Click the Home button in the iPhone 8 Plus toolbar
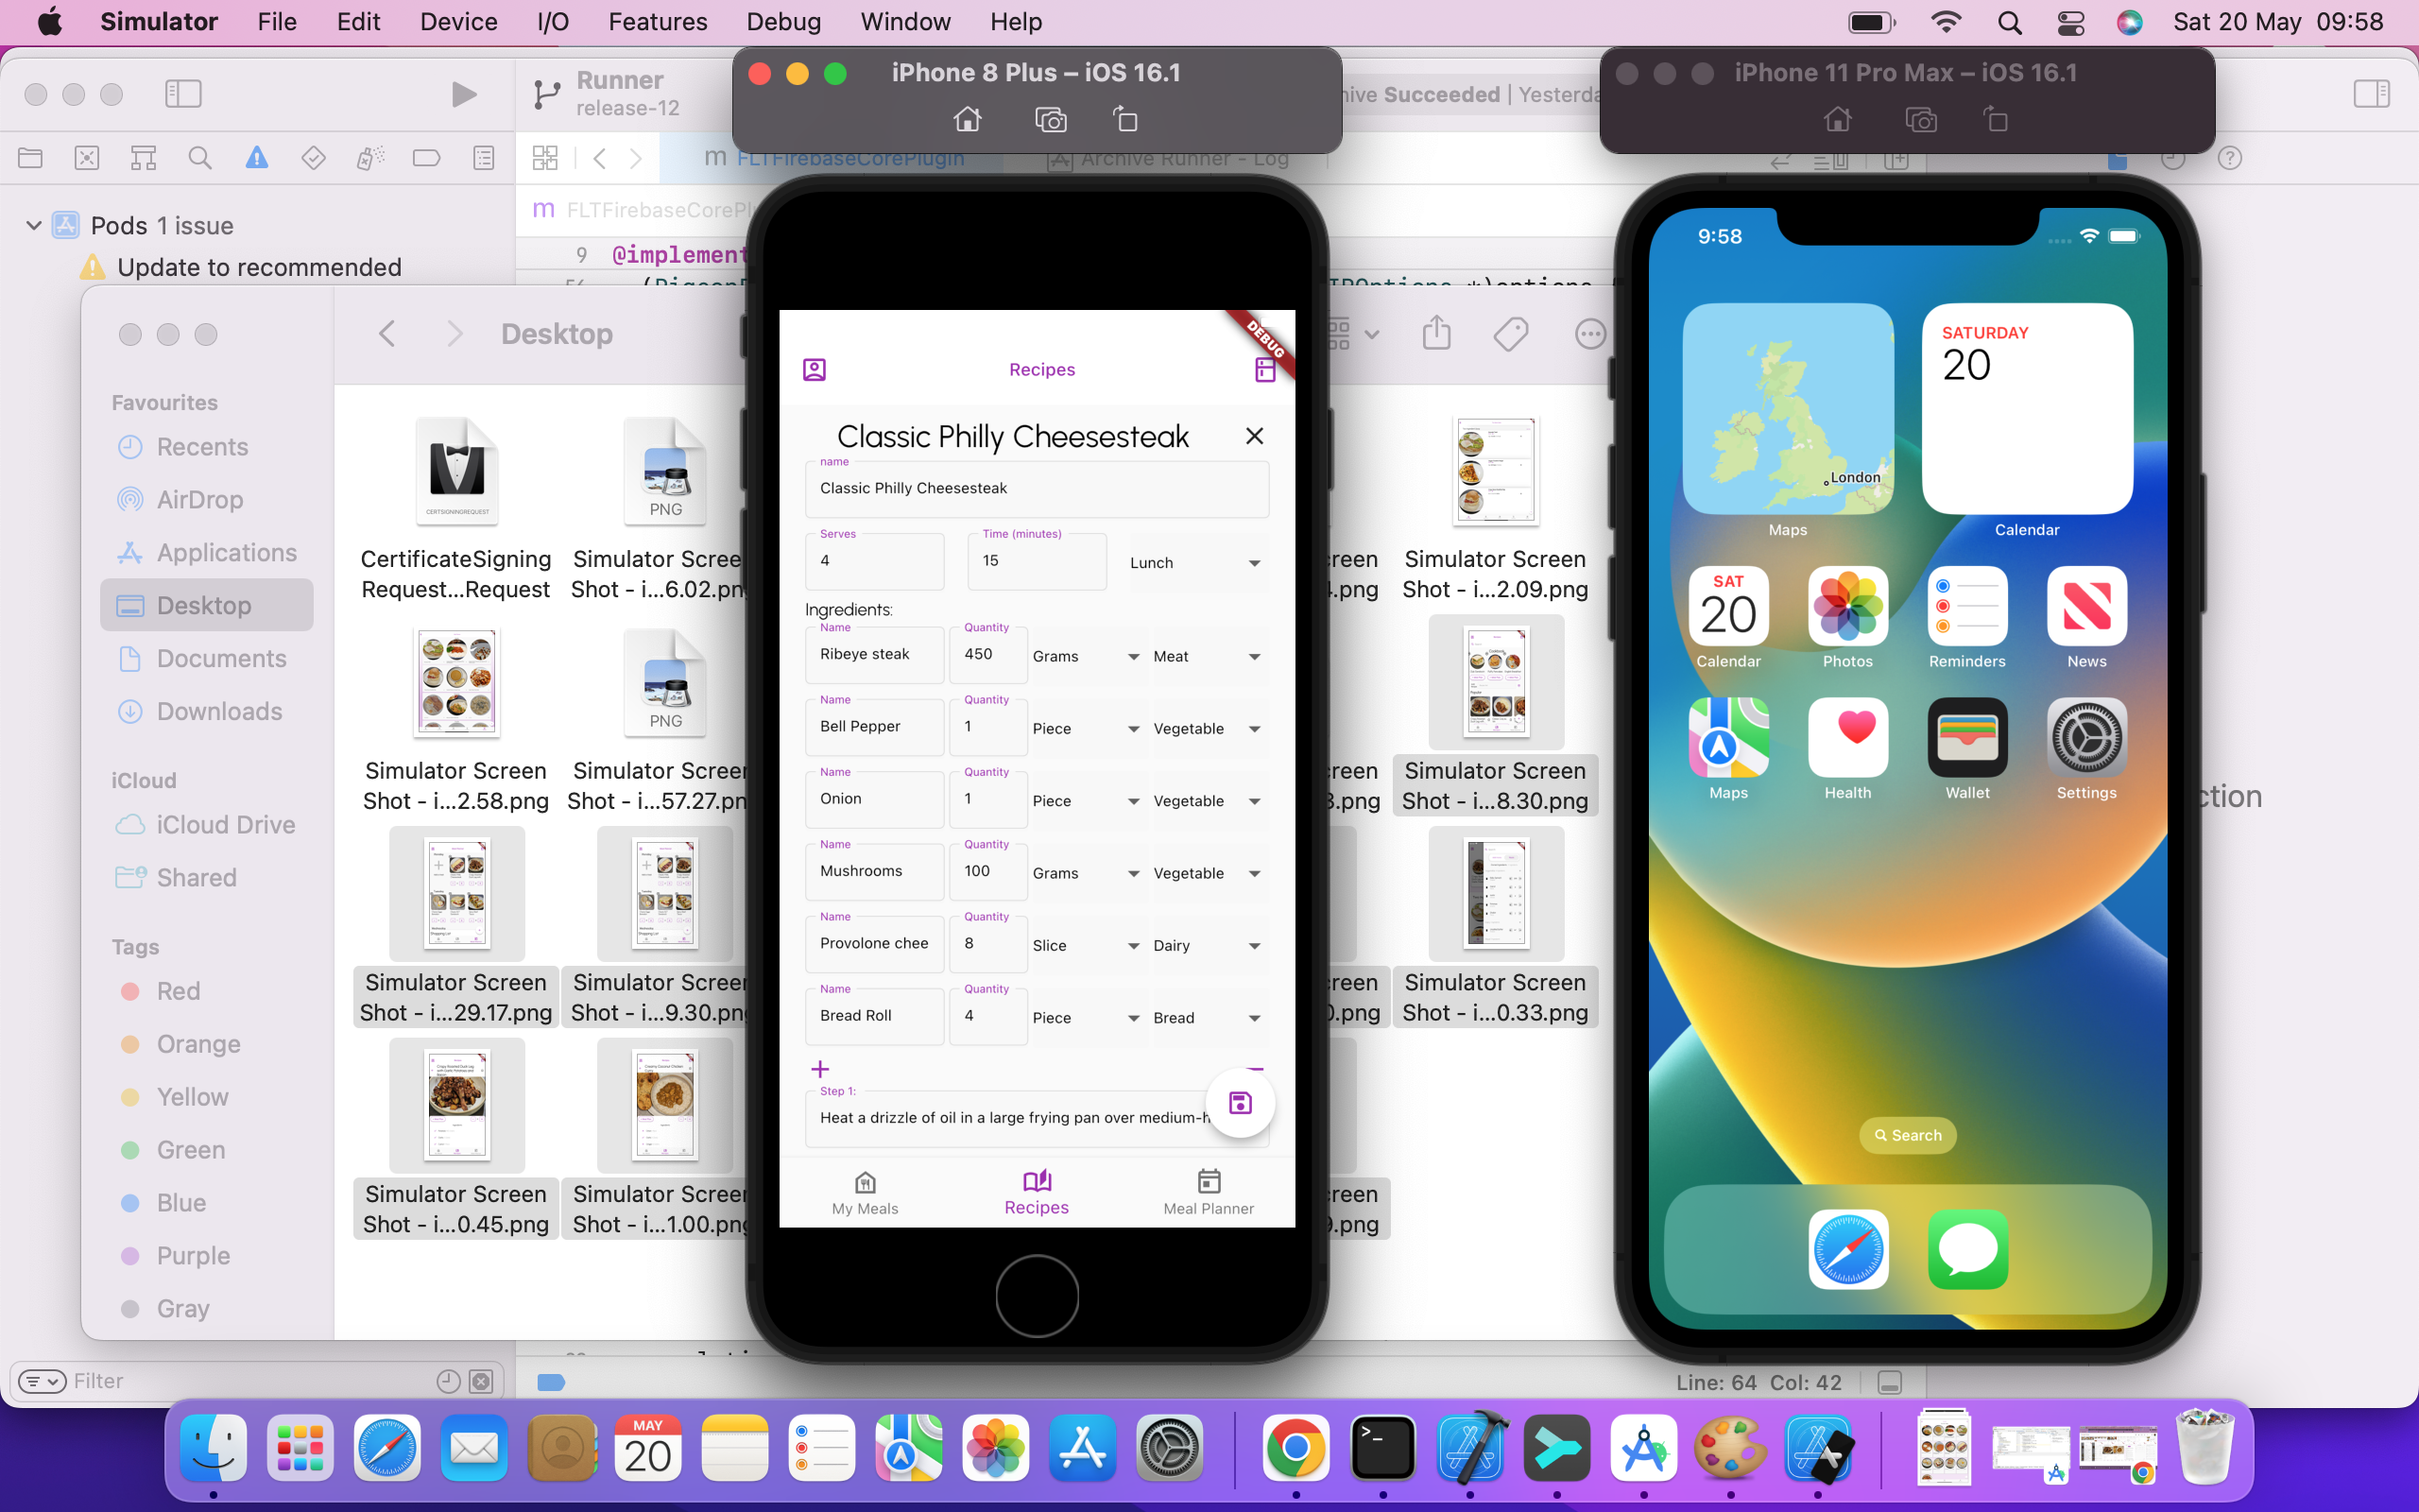Viewport: 2419px width, 1512px height. click(x=967, y=120)
